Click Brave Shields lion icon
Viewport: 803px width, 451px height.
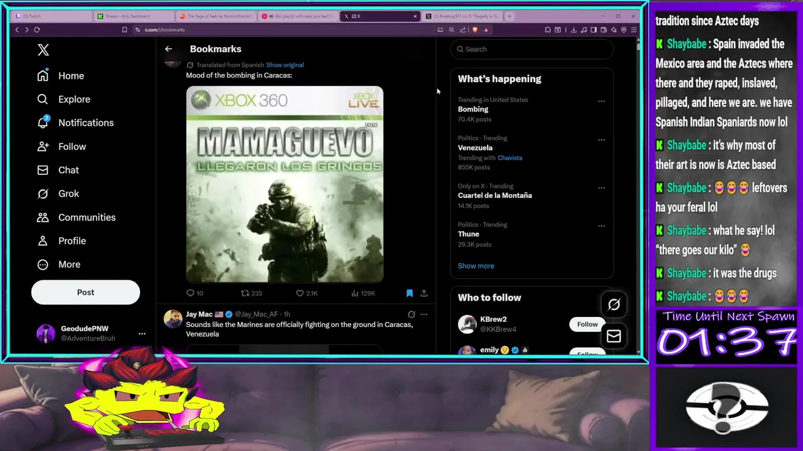[475, 29]
